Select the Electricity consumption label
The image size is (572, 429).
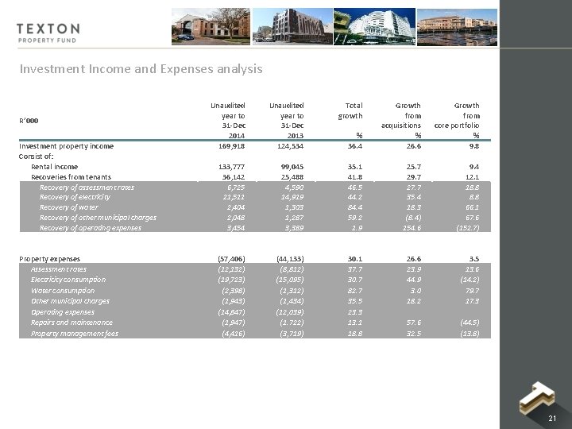(x=68, y=280)
